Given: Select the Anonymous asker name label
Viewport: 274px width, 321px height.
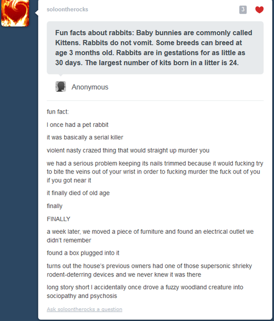Looking at the screenshot, I should pos(90,87).
